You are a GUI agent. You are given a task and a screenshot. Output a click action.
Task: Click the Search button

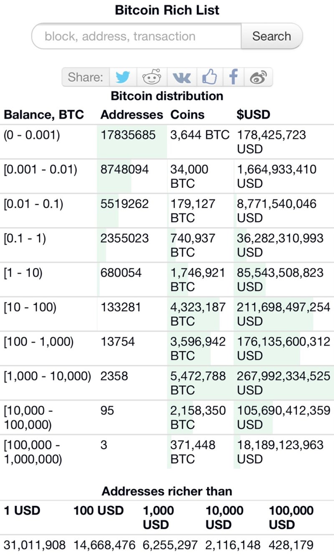tap(271, 36)
